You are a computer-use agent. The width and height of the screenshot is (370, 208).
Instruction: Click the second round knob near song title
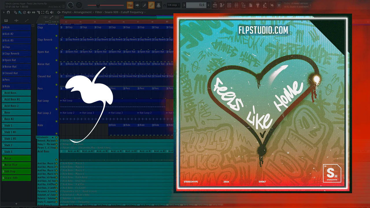point(79,5)
